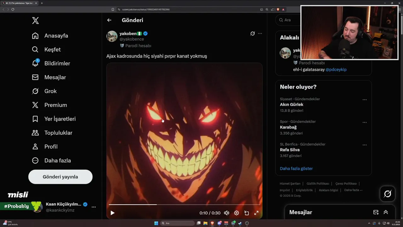Open yakoben's profile avatar on the post

coord(112,36)
